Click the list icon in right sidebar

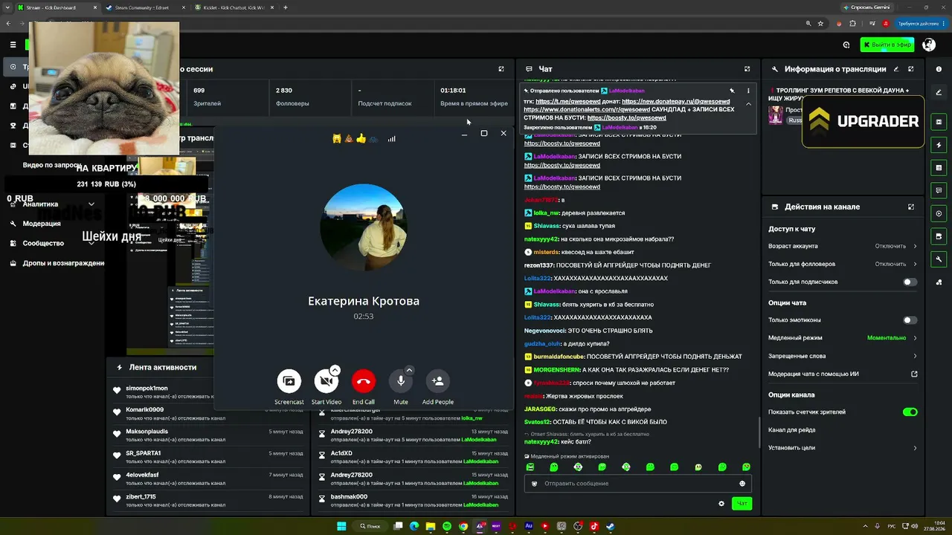(939, 168)
